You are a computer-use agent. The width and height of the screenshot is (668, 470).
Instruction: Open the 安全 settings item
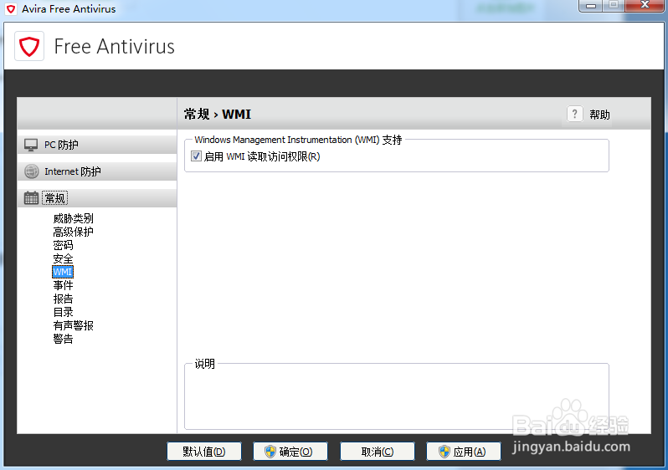pos(63,258)
